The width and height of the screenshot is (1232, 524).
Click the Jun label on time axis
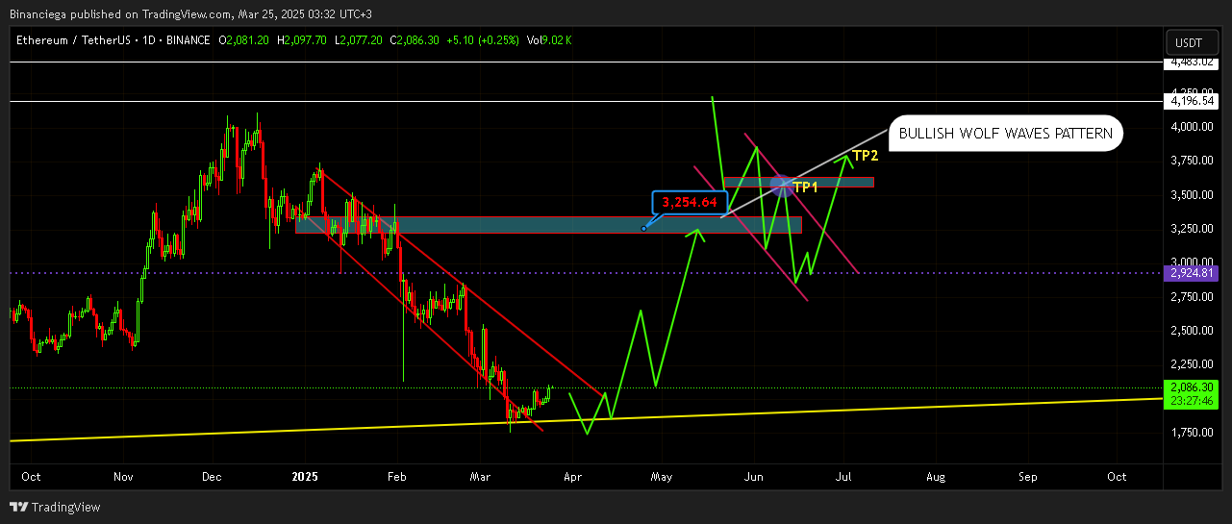click(754, 476)
